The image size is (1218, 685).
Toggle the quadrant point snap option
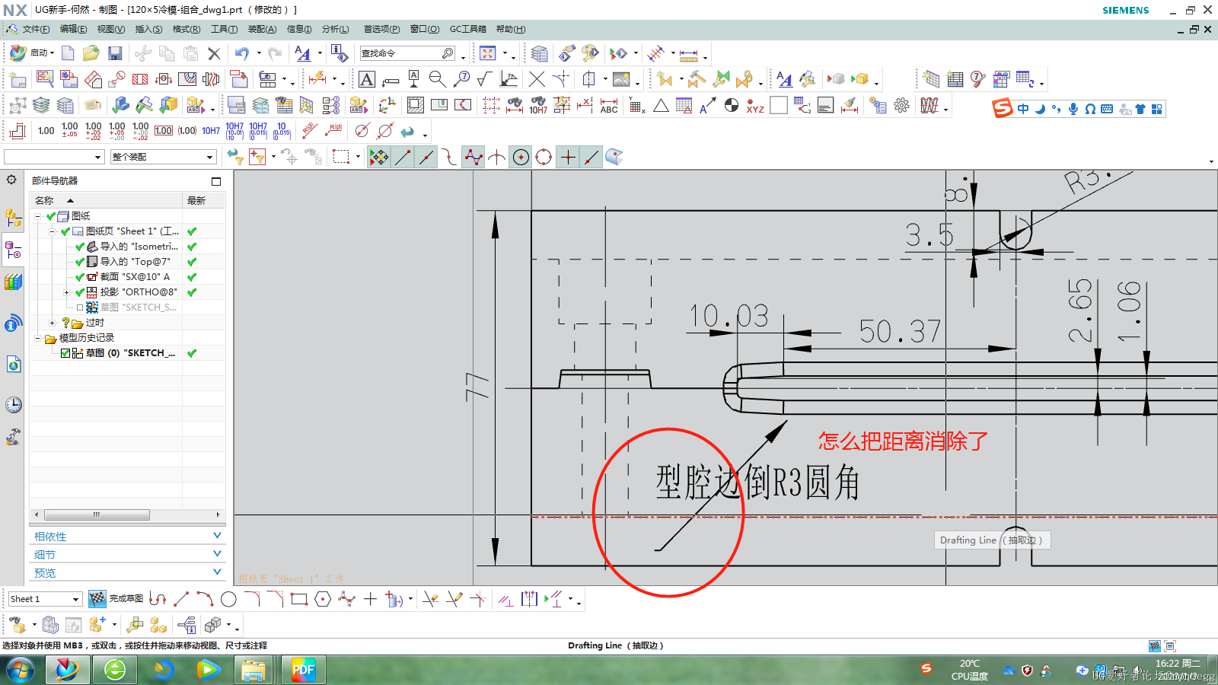coord(544,157)
